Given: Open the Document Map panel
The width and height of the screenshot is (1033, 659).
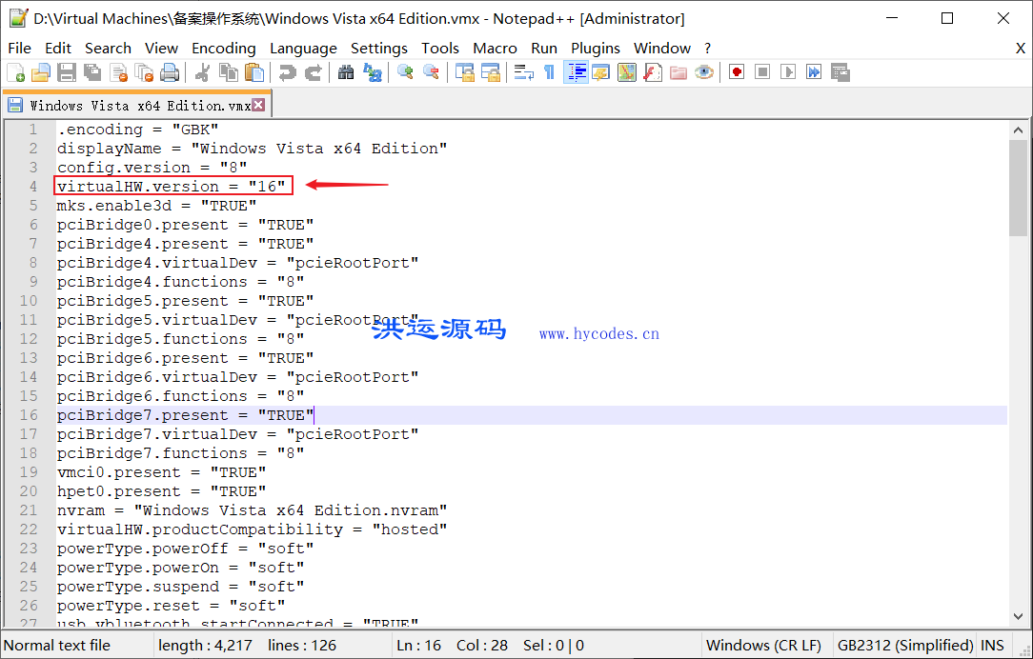Looking at the screenshot, I should pos(626,72).
